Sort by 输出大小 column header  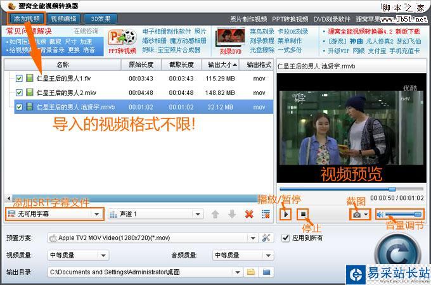pos(221,65)
